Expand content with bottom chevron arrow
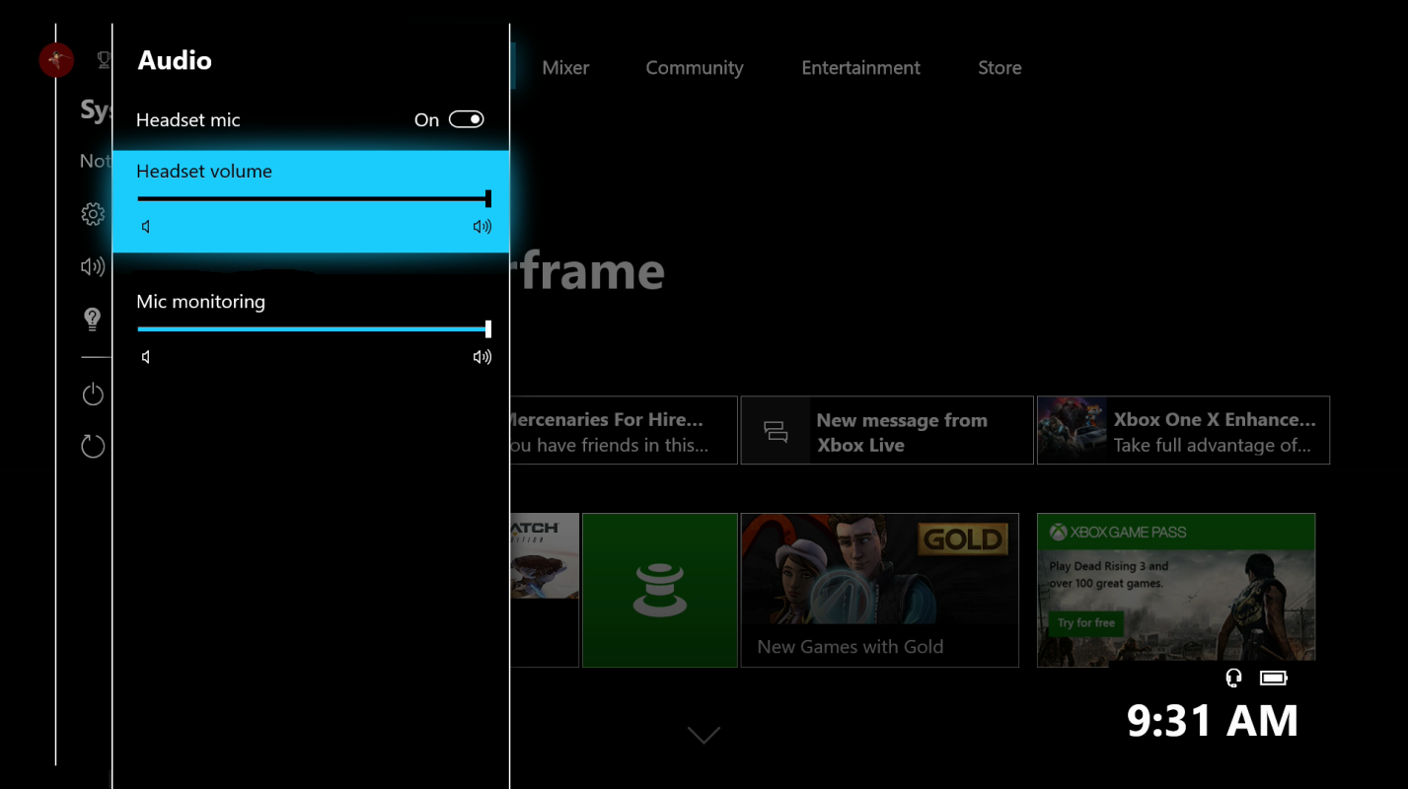This screenshot has width=1408, height=789. pos(704,736)
